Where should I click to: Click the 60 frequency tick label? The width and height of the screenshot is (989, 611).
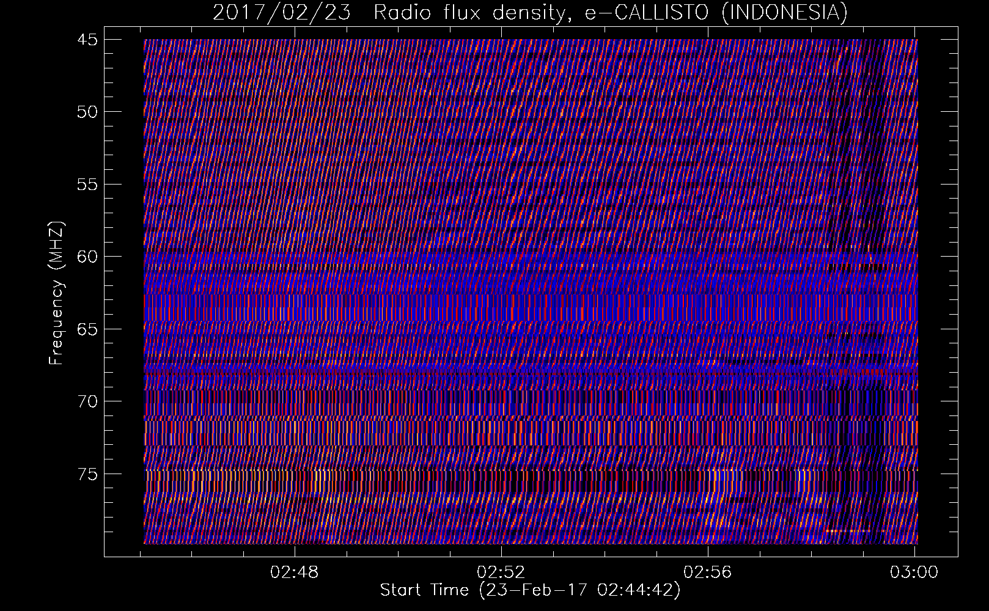click(x=87, y=257)
